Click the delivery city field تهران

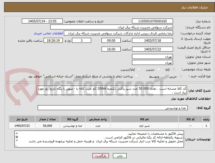[152, 63]
